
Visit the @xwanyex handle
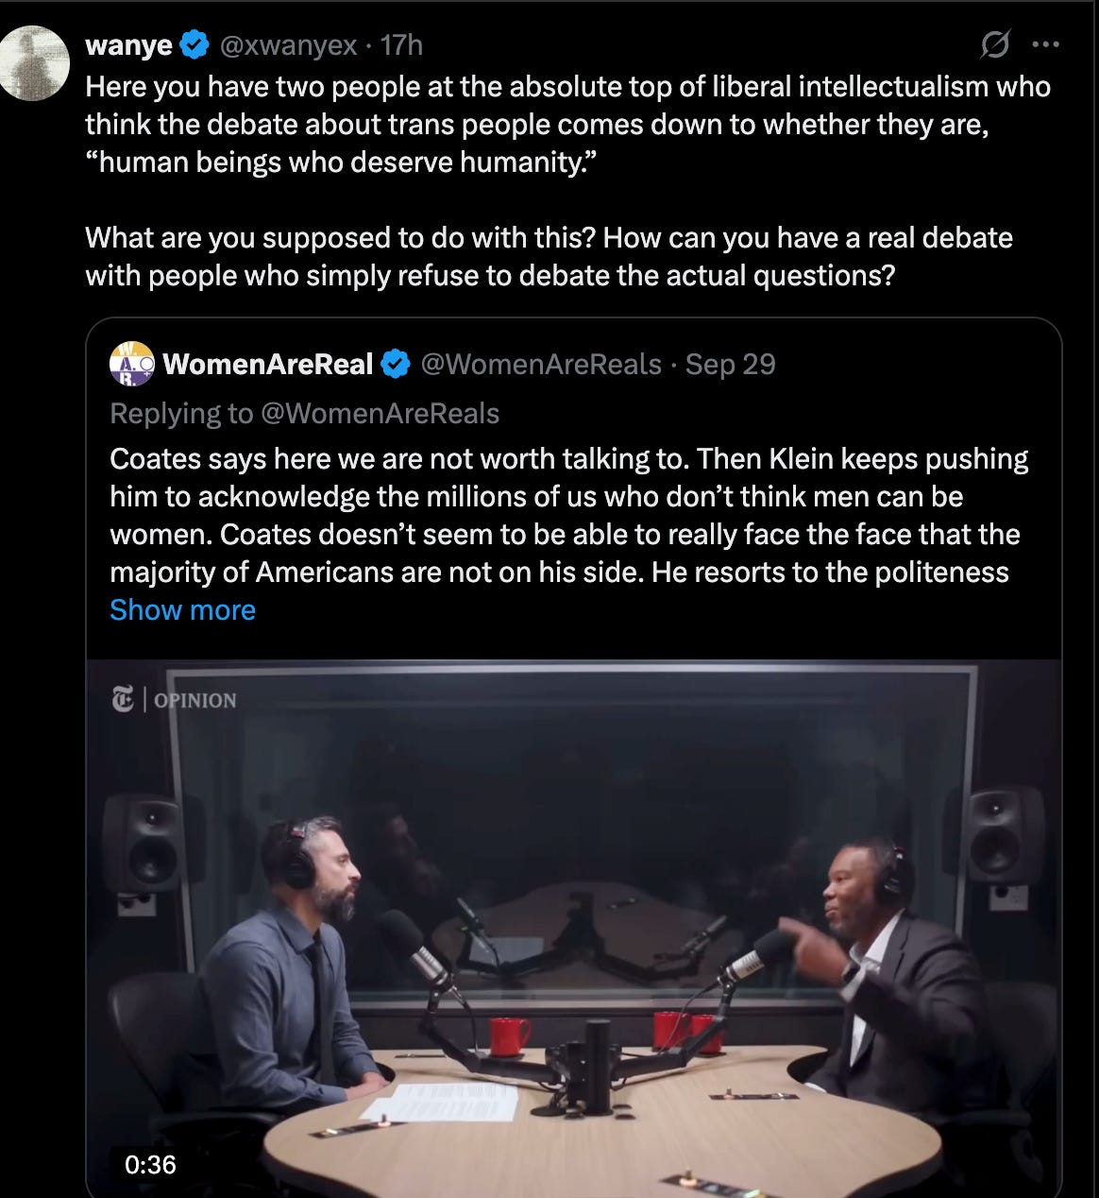pyautogui.click(x=288, y=44)
